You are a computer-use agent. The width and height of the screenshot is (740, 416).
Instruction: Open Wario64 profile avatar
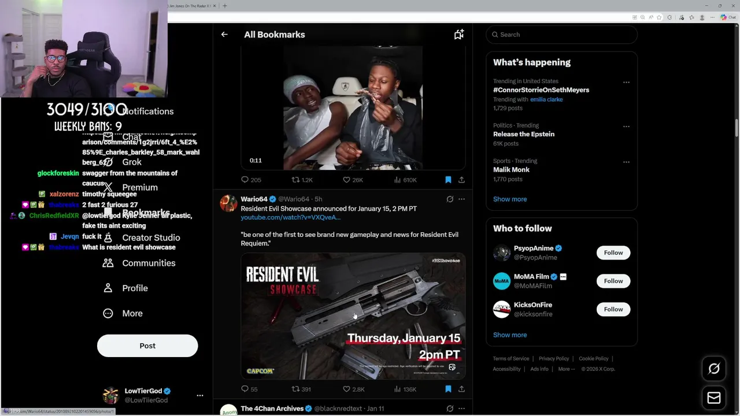point(228,203)
